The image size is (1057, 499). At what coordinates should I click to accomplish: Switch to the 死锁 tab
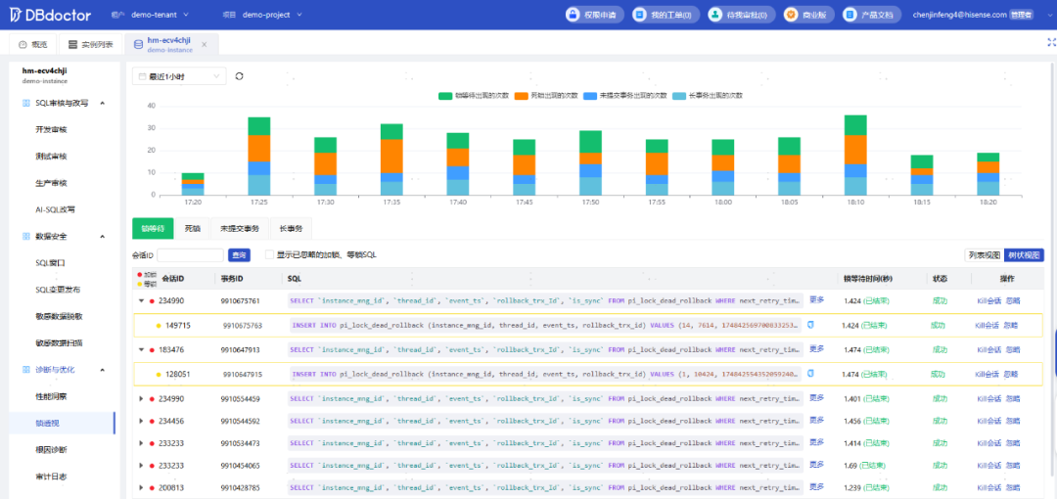[192, 229]
